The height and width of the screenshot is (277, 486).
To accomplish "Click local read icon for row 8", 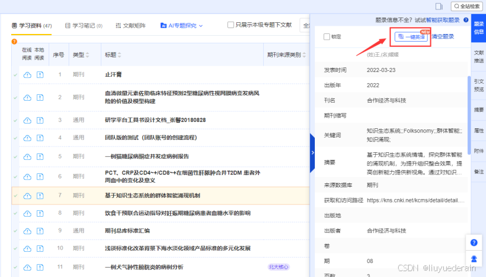I will pyautogui.click(x=40, y=213).
